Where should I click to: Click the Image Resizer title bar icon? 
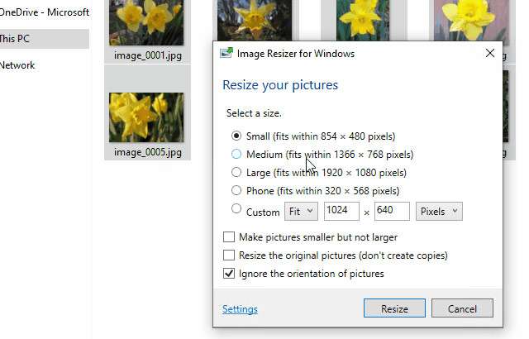[x=226, y=54]
